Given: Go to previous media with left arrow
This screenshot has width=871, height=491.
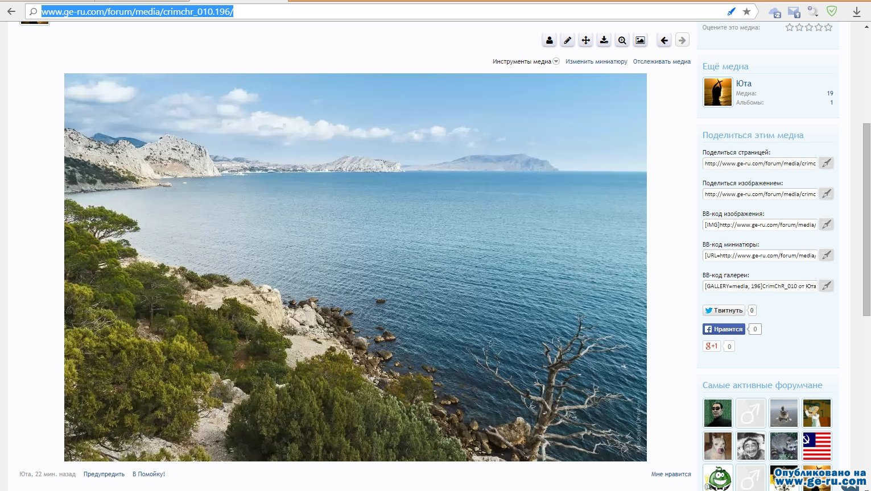Looking at the screenshot, I should 664,40.
